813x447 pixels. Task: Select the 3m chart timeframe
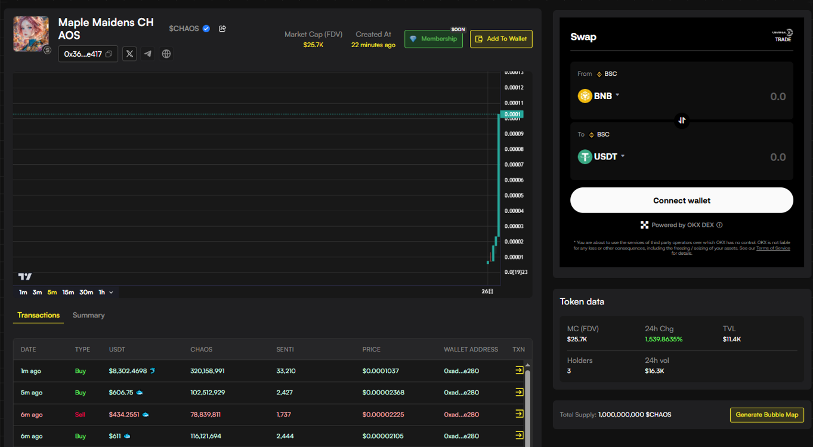click(x=37, y=292)
